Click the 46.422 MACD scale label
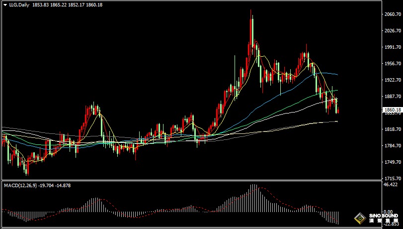This screenshot has width=403, height=229. point(390,185)
